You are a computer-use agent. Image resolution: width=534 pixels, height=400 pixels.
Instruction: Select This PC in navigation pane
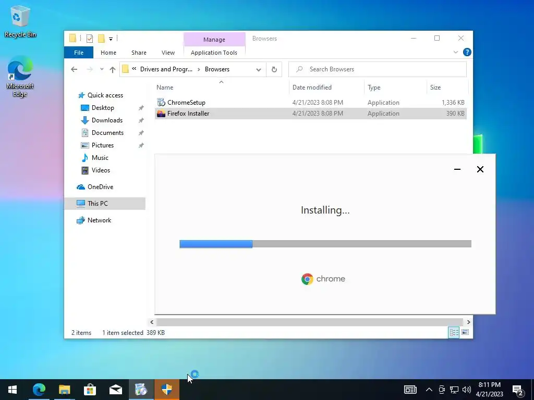click(105, 204)
